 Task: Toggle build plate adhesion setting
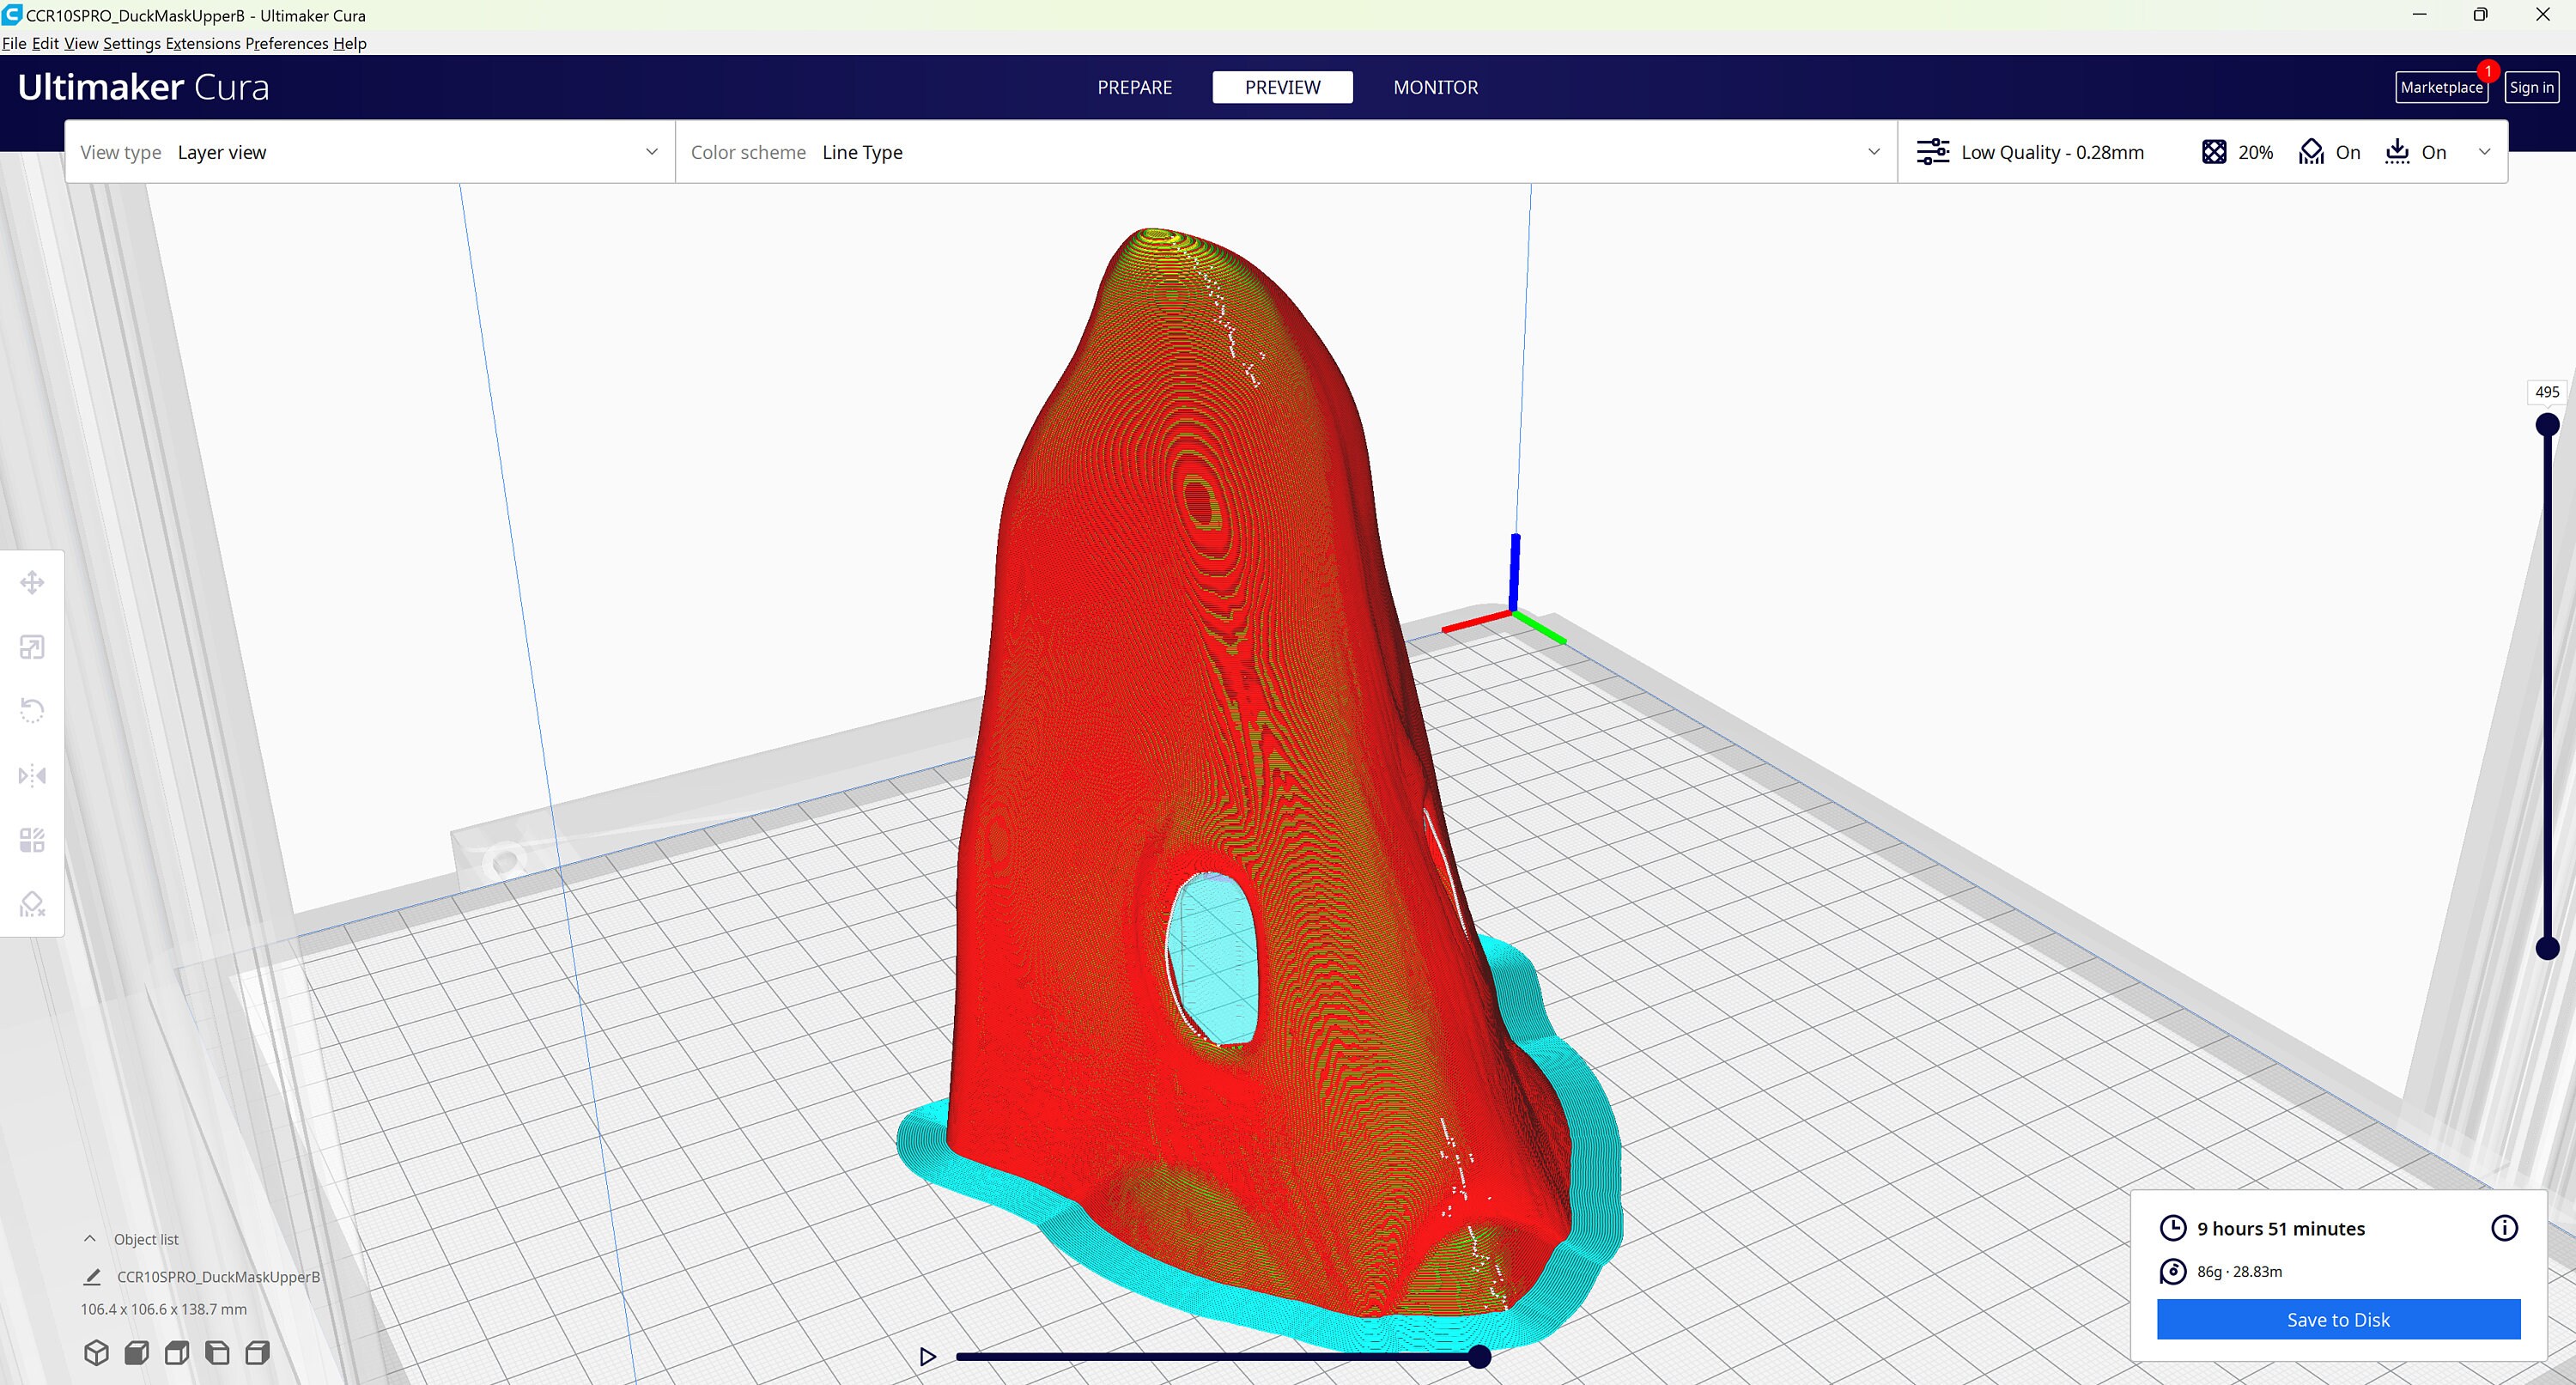point(2416,151)
